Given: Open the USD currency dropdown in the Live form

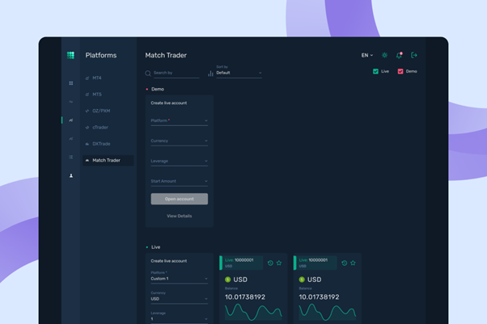Looking at the screenshot, I should [x=180, y=299].
